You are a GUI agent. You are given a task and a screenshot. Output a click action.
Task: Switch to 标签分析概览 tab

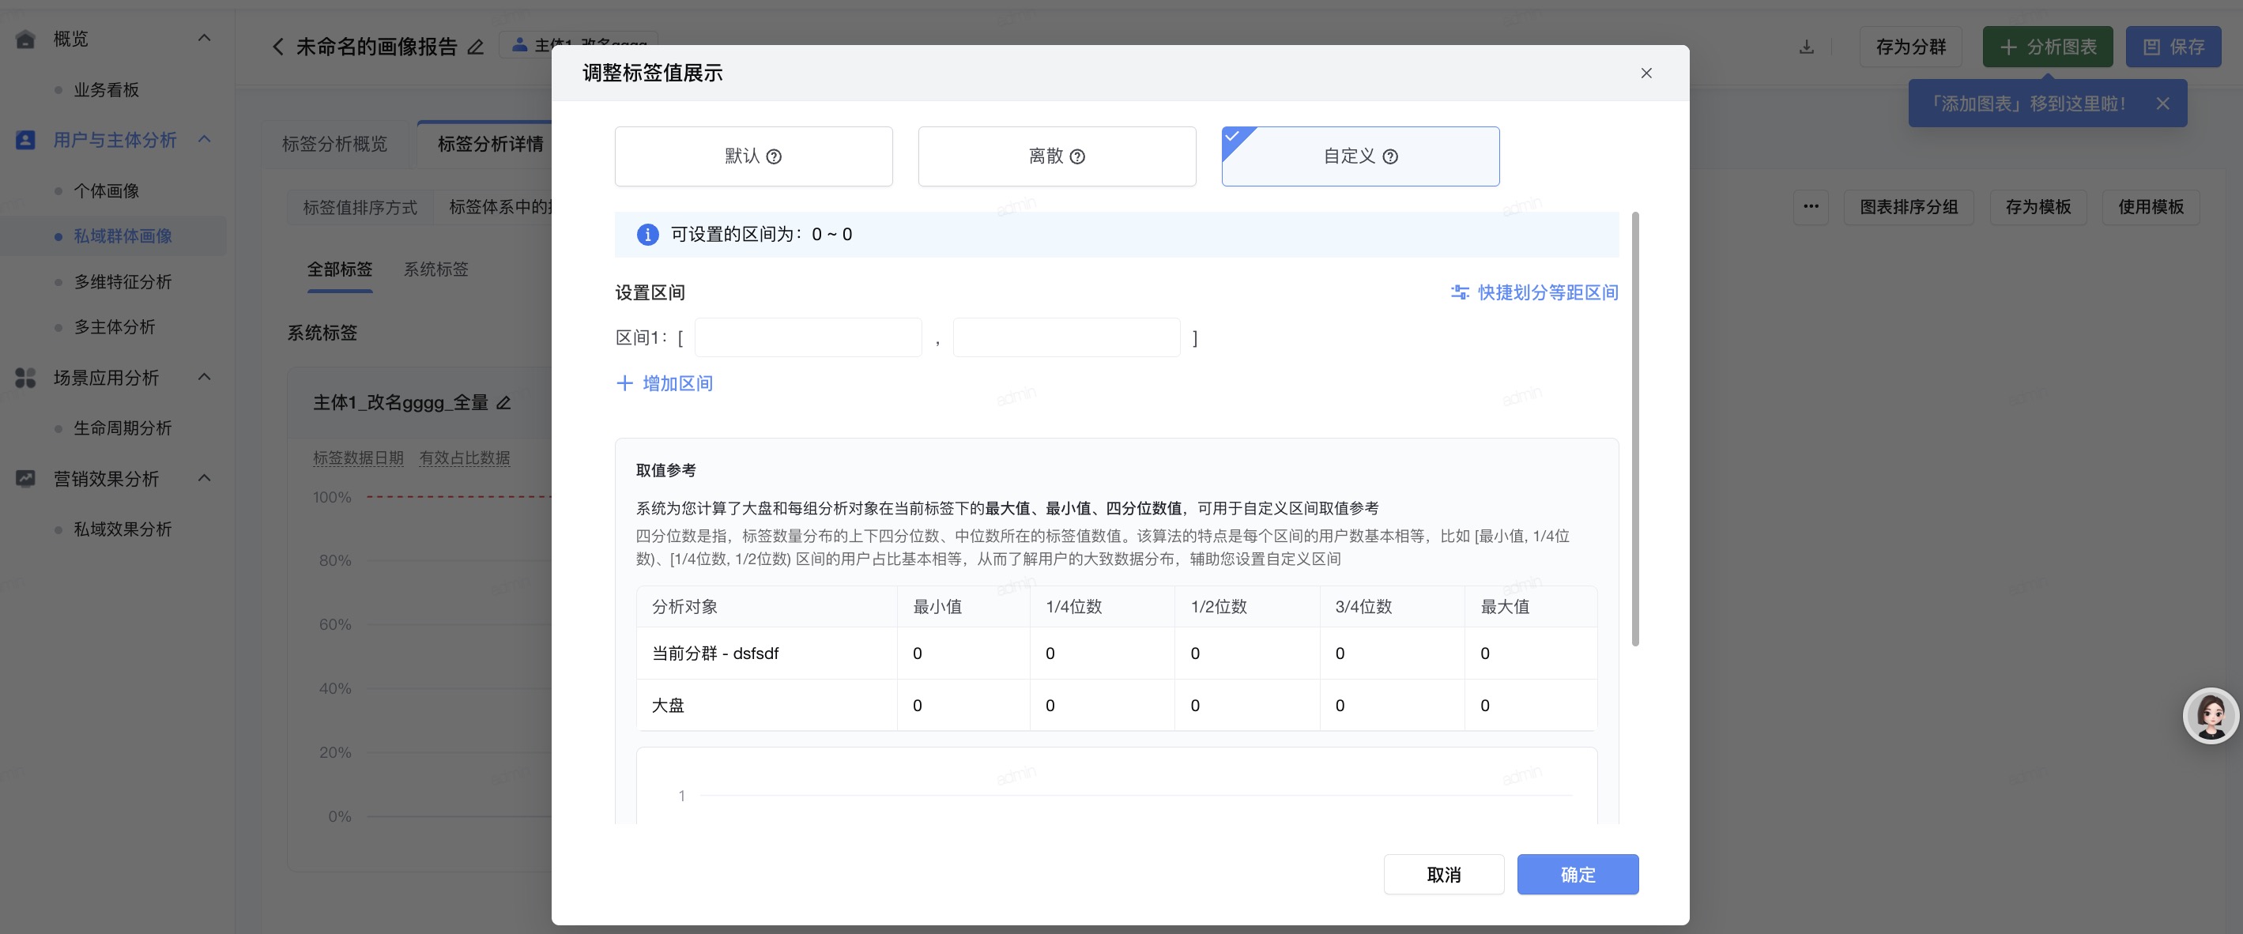click(334, 144)
